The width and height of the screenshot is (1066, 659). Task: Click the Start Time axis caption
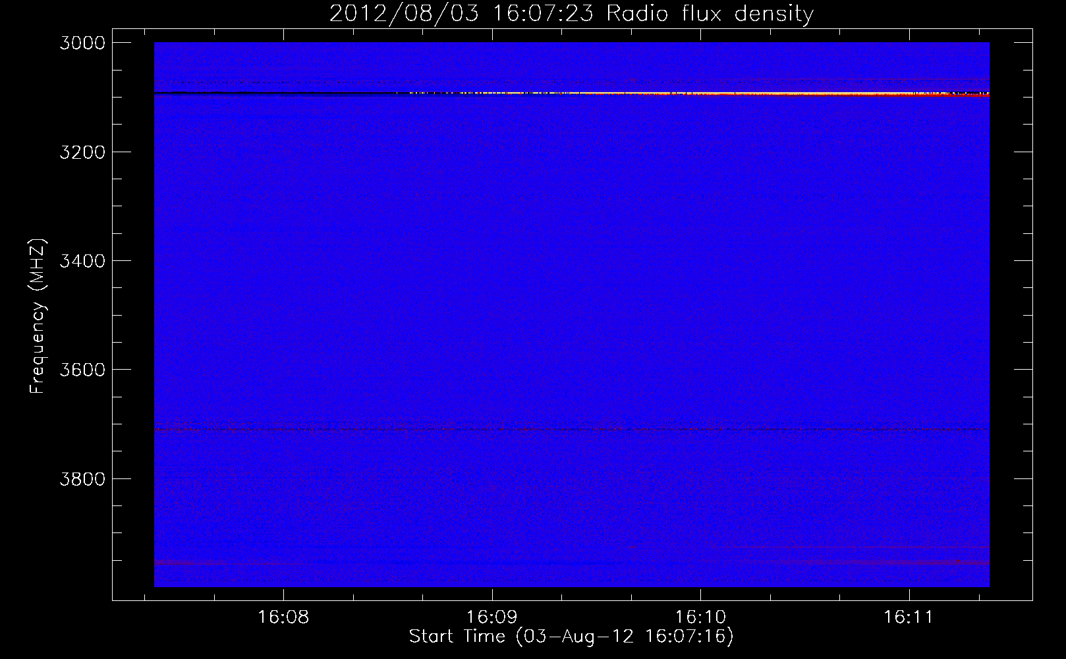(x=571, y=637)
